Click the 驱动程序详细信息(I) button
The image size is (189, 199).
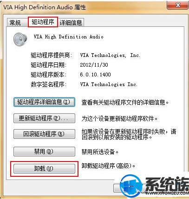44,102
